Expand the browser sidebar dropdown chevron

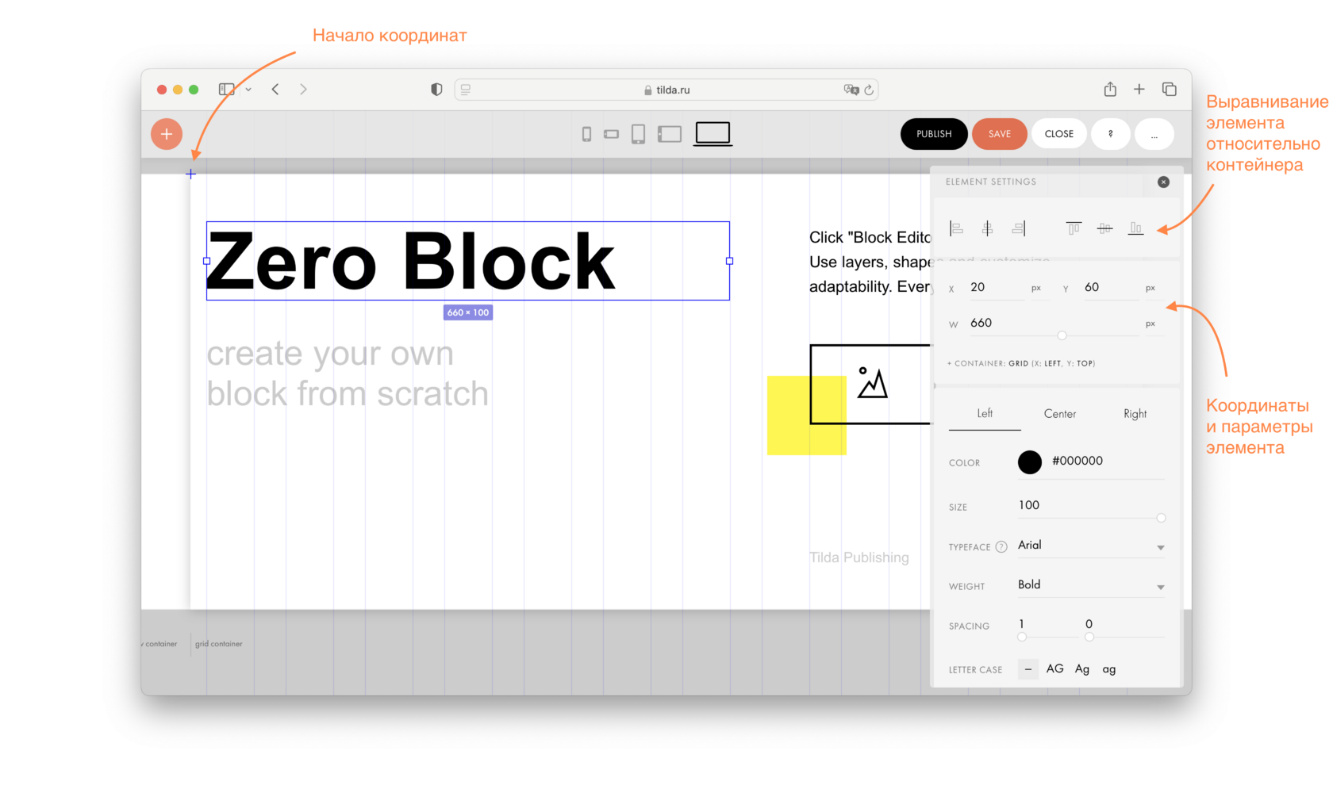click(248, 89)
